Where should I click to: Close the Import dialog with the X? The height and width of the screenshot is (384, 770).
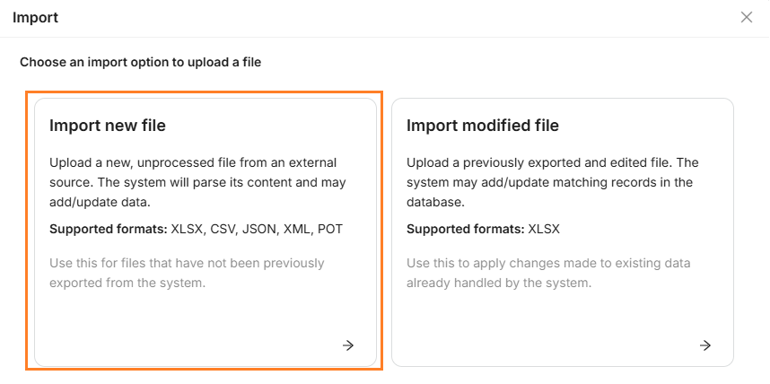tap(747, 17)
